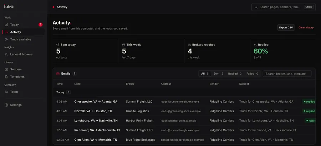
Task: Click replied badge on Chesapeake row
Action: point(309,102)
